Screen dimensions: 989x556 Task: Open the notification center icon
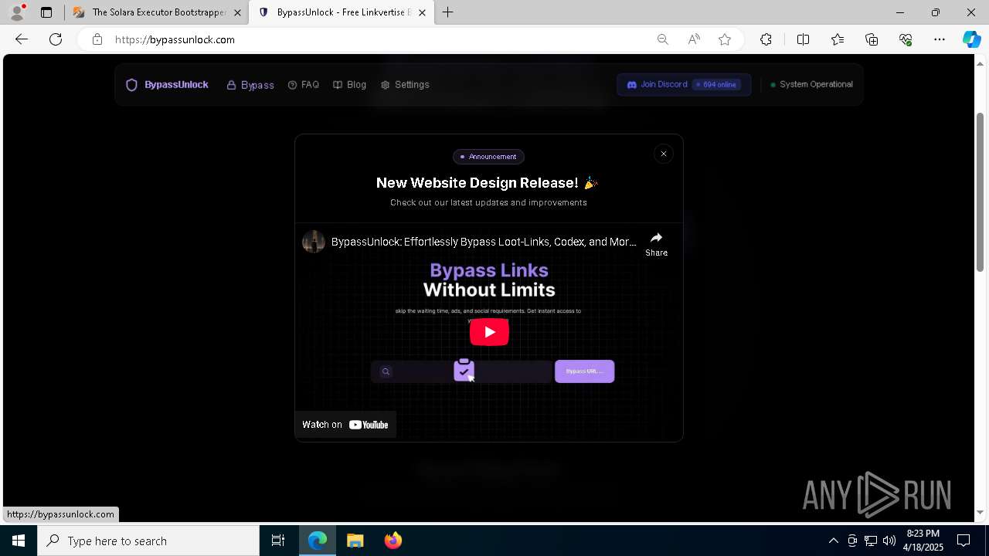pyautogui.click(x=964, y=541)
